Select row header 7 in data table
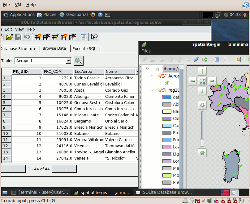This screenshot has width=250, height=204. [6, 115]
